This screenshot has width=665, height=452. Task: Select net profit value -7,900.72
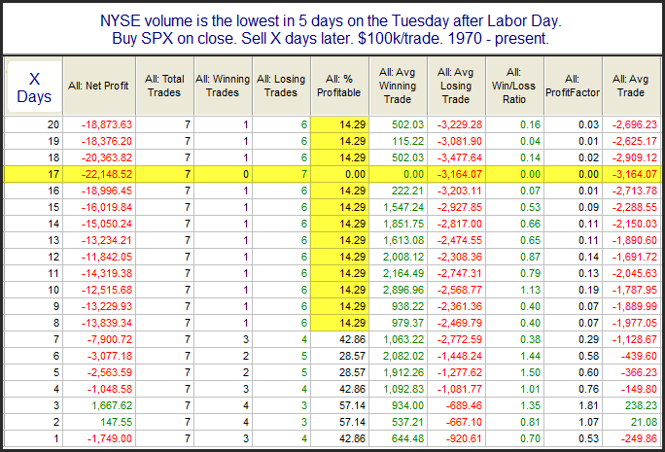(x=110, y=339)
